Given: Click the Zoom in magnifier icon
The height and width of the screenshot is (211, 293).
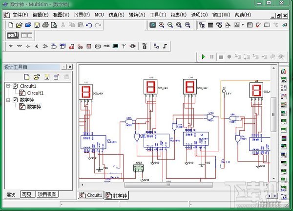Looking at the screenshot, I should click(x=161, y=25).
